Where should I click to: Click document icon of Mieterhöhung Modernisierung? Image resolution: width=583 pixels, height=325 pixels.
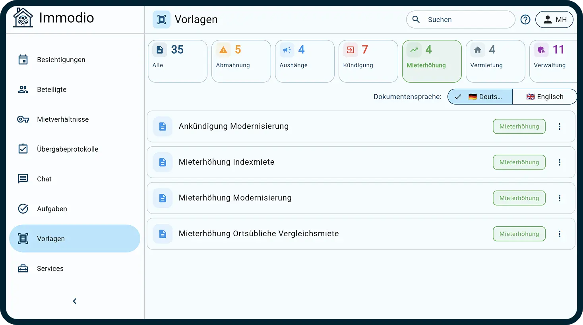tap(163, 198)
